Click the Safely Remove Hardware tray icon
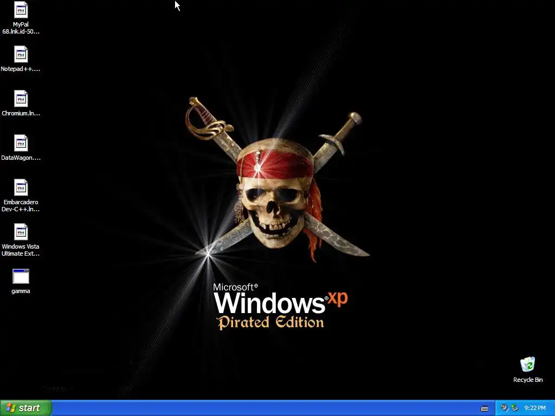Viewport: 555px width, 416px height. (514, 408)
